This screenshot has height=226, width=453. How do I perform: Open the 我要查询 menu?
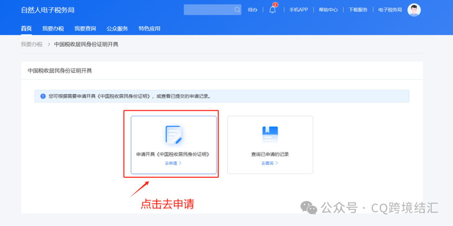pyautogui.click(x=85, y=28)
